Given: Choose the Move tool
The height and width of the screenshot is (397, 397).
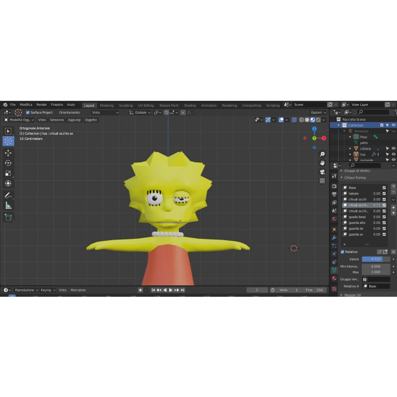Looking at the screenshot, I should coord(8,153).
